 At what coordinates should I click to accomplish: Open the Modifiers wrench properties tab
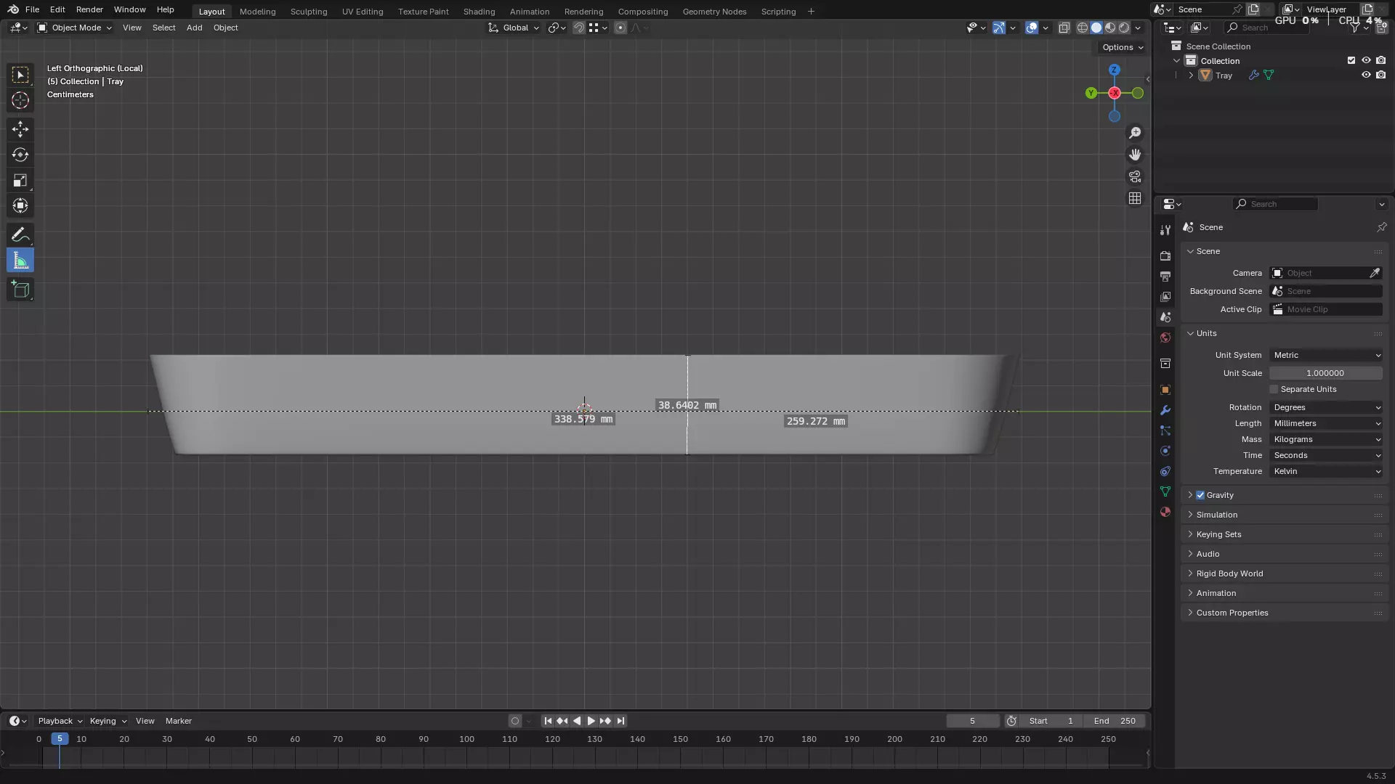[1165, 410]
